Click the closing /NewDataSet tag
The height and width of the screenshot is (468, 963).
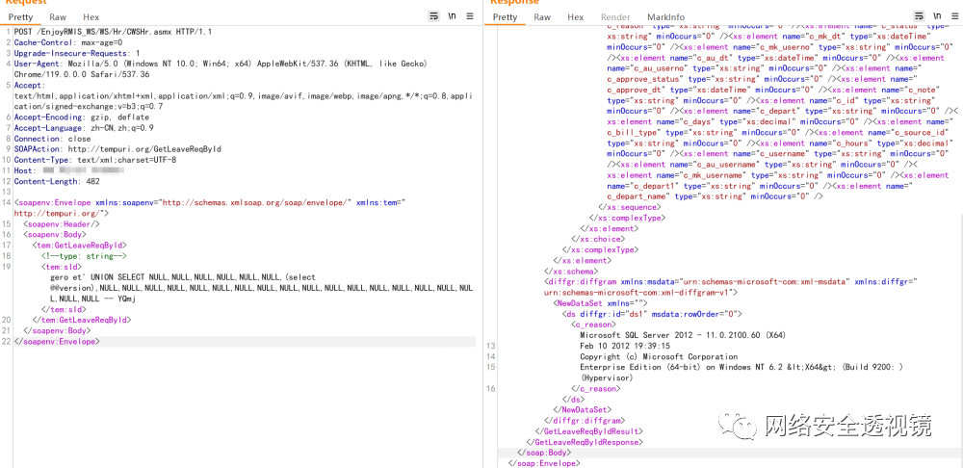click(583, 409)
